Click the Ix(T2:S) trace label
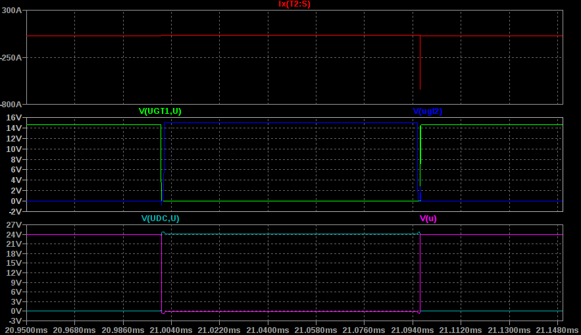The height and width of the screenshot is (335, 581). (x=294, y=5)
